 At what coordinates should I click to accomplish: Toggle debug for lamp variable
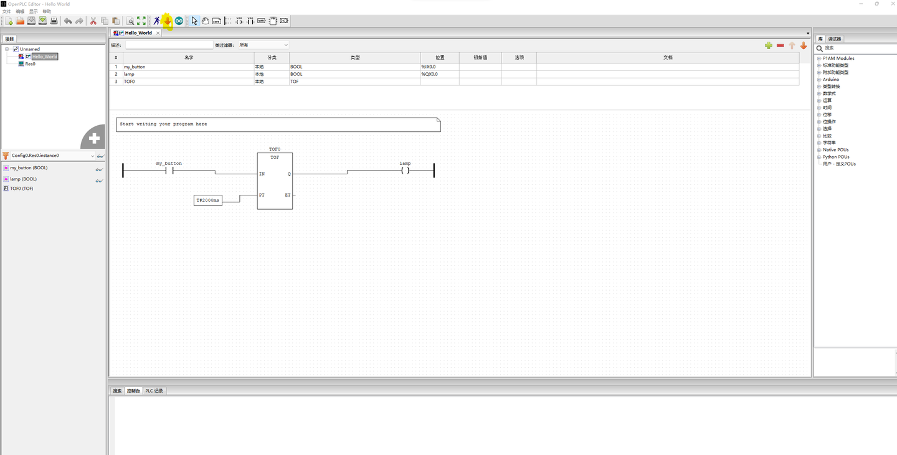99,179
